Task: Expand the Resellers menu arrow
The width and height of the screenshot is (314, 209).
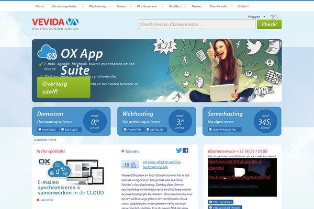Action: 185,6
